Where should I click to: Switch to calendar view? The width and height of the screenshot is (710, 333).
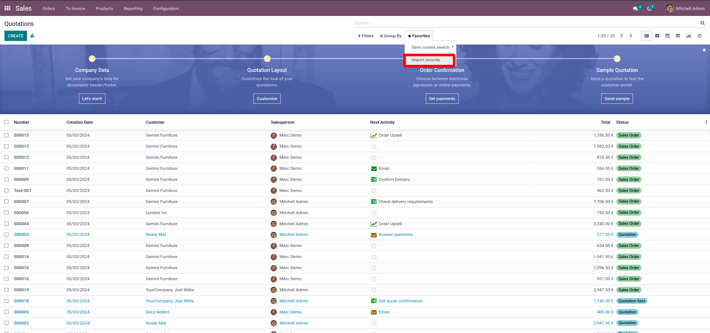tap(667, 36)
